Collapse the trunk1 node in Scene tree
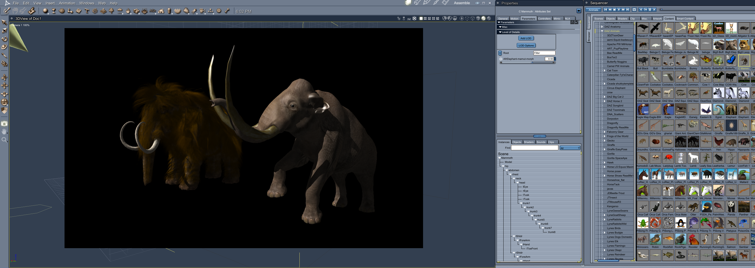 point(521,203)
